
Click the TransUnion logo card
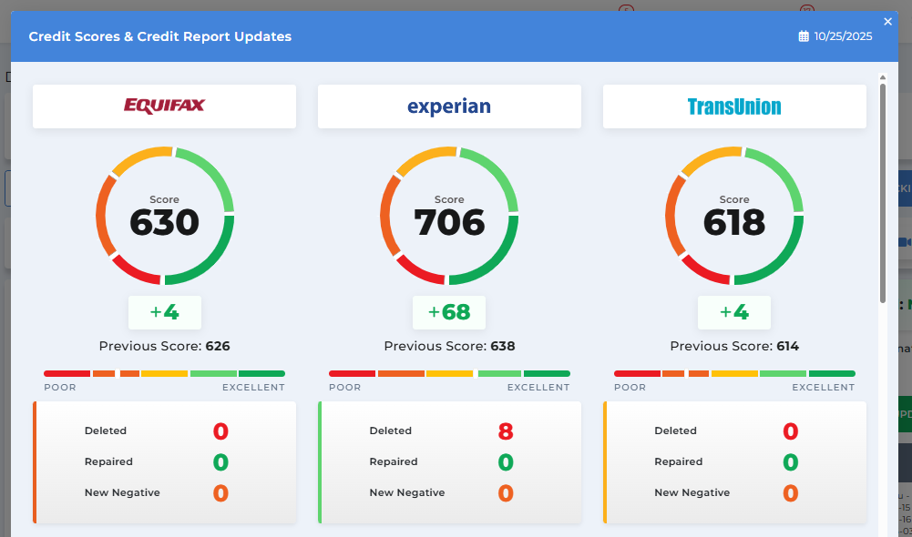pyautogui.click(x=734, y=106)
